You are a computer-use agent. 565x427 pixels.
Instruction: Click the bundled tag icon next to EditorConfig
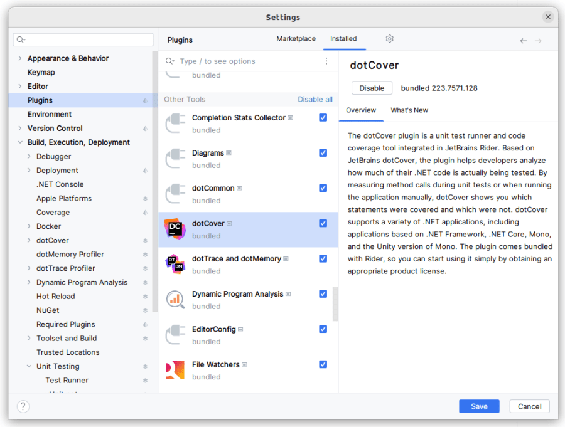click(x=240, y=329)
